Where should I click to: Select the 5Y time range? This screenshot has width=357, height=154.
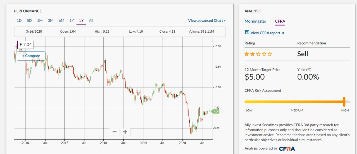(82, 20)
